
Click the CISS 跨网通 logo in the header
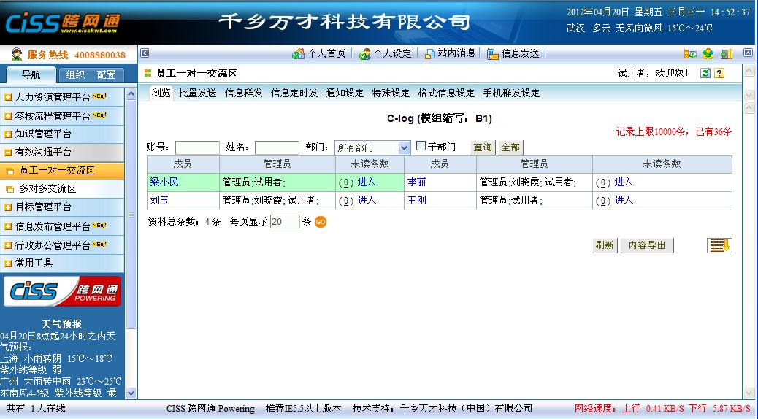(62, 22)
